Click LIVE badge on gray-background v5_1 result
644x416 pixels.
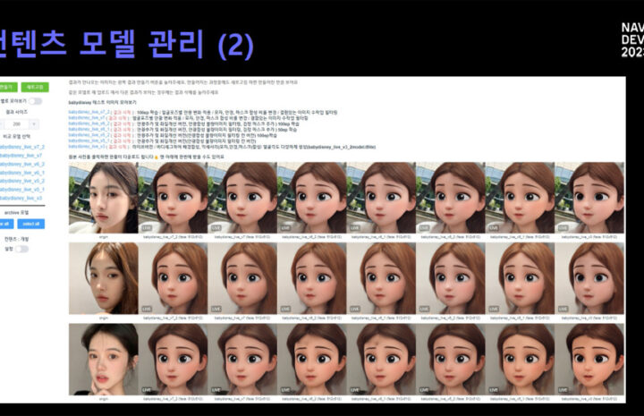[494, 389]
